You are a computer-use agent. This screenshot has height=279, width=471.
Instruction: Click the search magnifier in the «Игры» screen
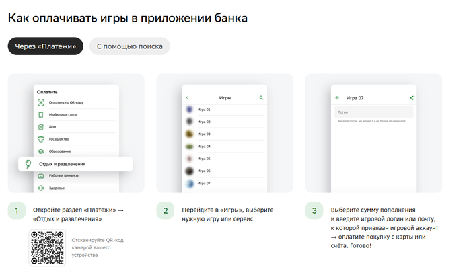coord(261,98)
